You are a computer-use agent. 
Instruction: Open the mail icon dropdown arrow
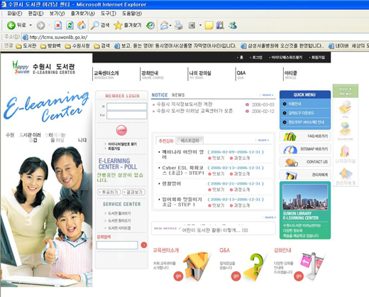[x=170, y=26]
